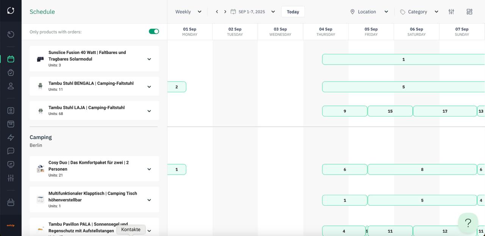The image size is (485, 236).
Task: Expand the Tambu Stuhl BENGALA product row
Action: coord(149,86)
